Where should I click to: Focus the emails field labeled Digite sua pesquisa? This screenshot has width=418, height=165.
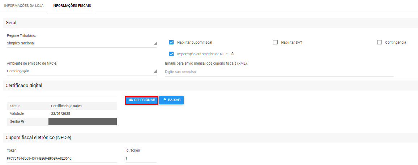tap(278, 72)
